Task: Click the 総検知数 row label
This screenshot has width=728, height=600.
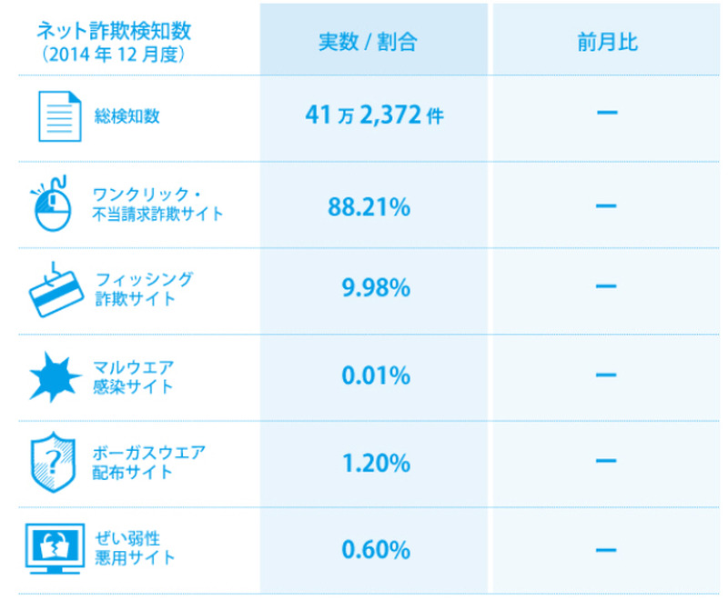Action: pos(126,116)
